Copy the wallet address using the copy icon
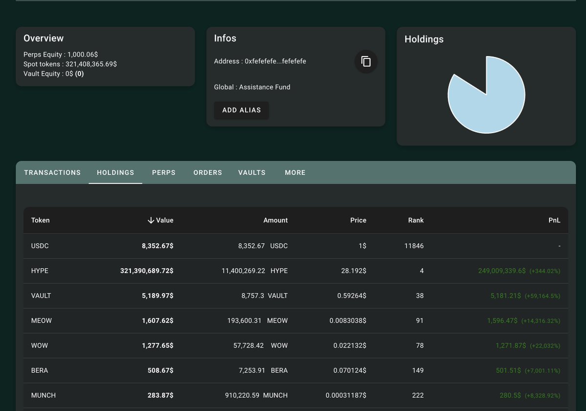Image resolution: width=586 pixels, height=411 pixels. pos(365,61)
